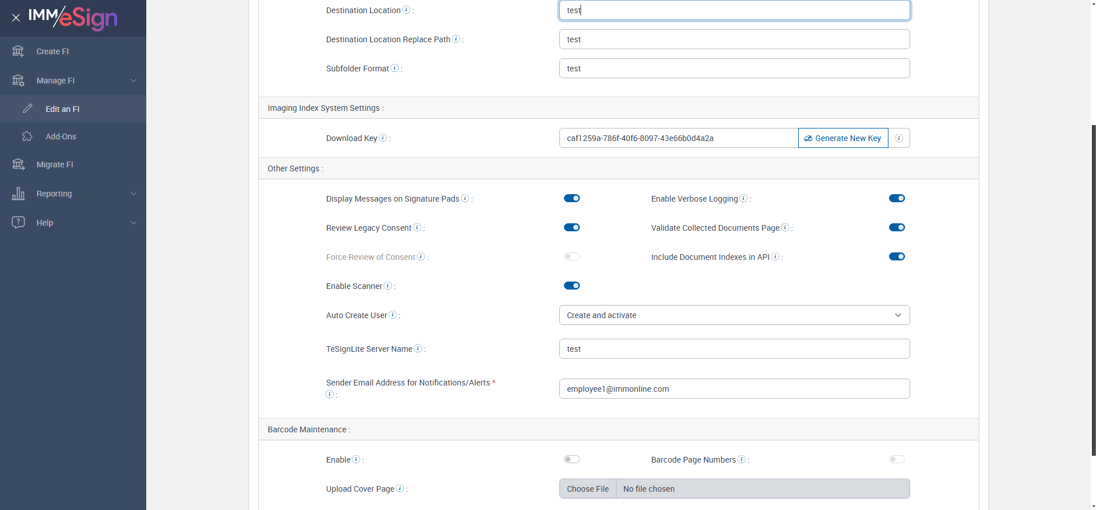
Task: Click the info icon beside Enable Scanner
Action: [388, 286]
